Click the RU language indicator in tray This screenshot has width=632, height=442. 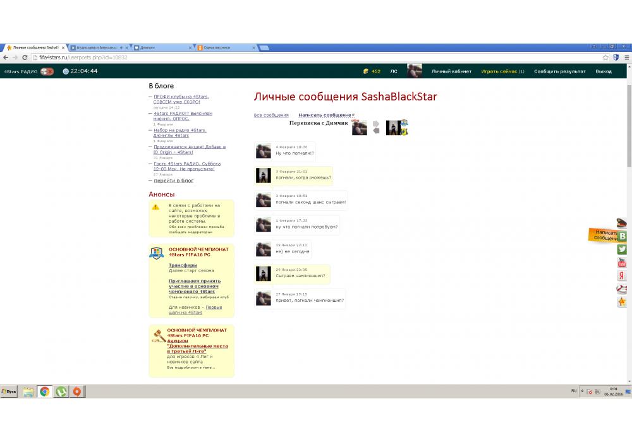574,391
